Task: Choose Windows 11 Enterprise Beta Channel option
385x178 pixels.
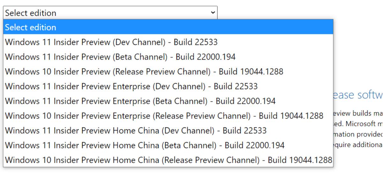Action: [x=141, y=101]
